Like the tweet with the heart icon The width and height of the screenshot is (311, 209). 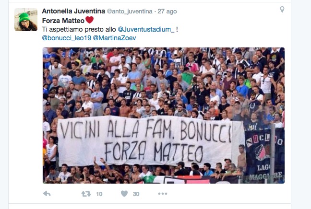tap(124, 194)
